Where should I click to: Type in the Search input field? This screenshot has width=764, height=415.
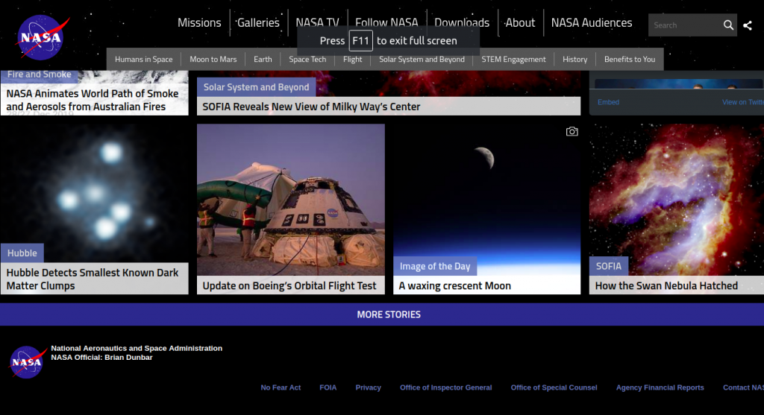click(x=683, y=25)
